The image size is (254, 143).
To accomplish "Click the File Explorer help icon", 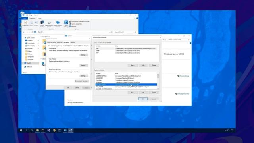I will [137, 18].
